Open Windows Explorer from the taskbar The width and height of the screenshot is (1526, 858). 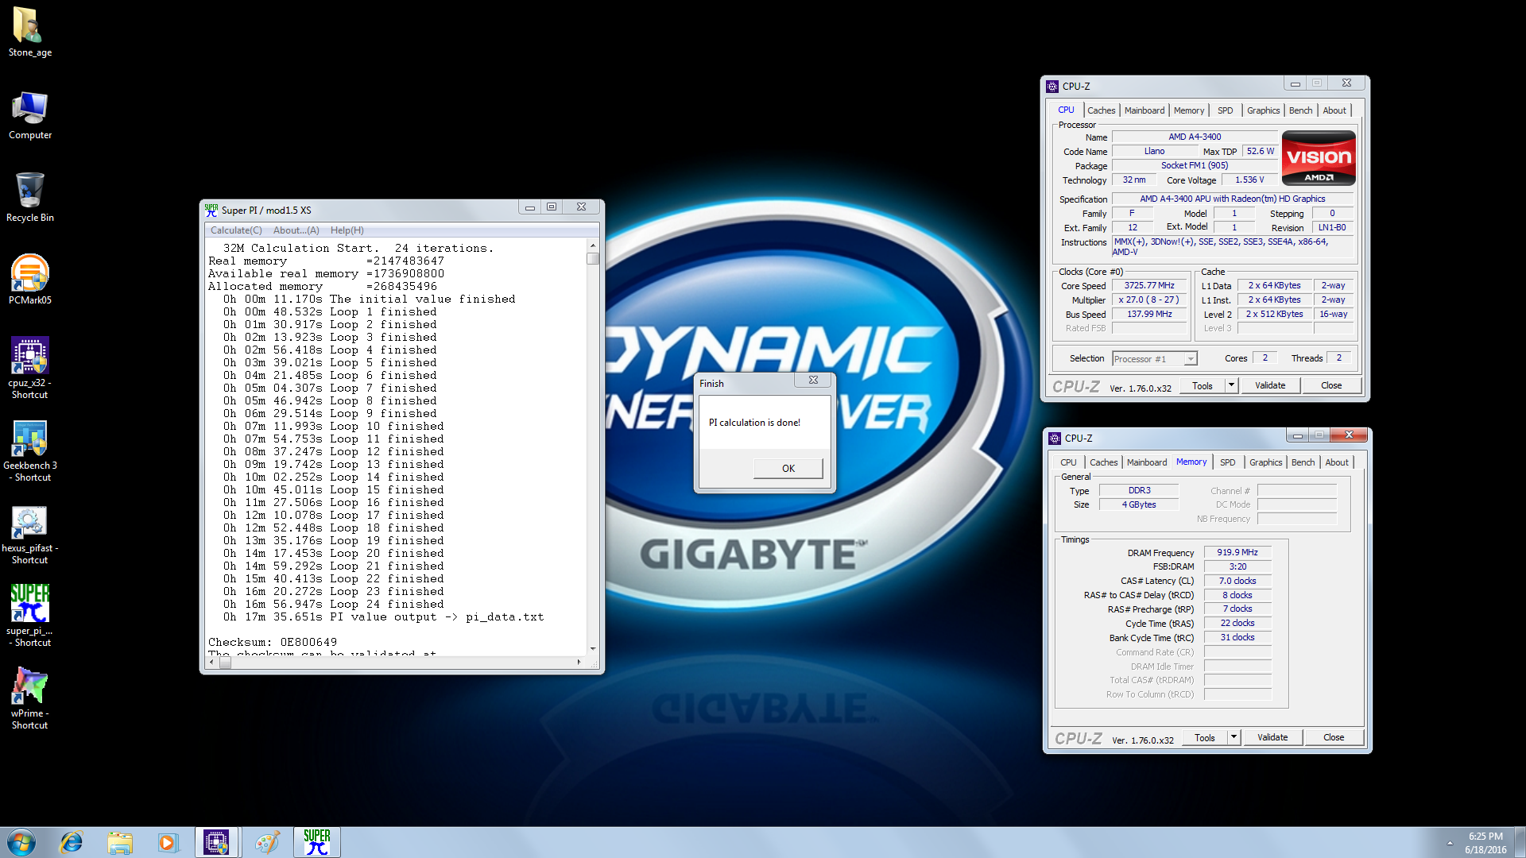click(120, 842)
